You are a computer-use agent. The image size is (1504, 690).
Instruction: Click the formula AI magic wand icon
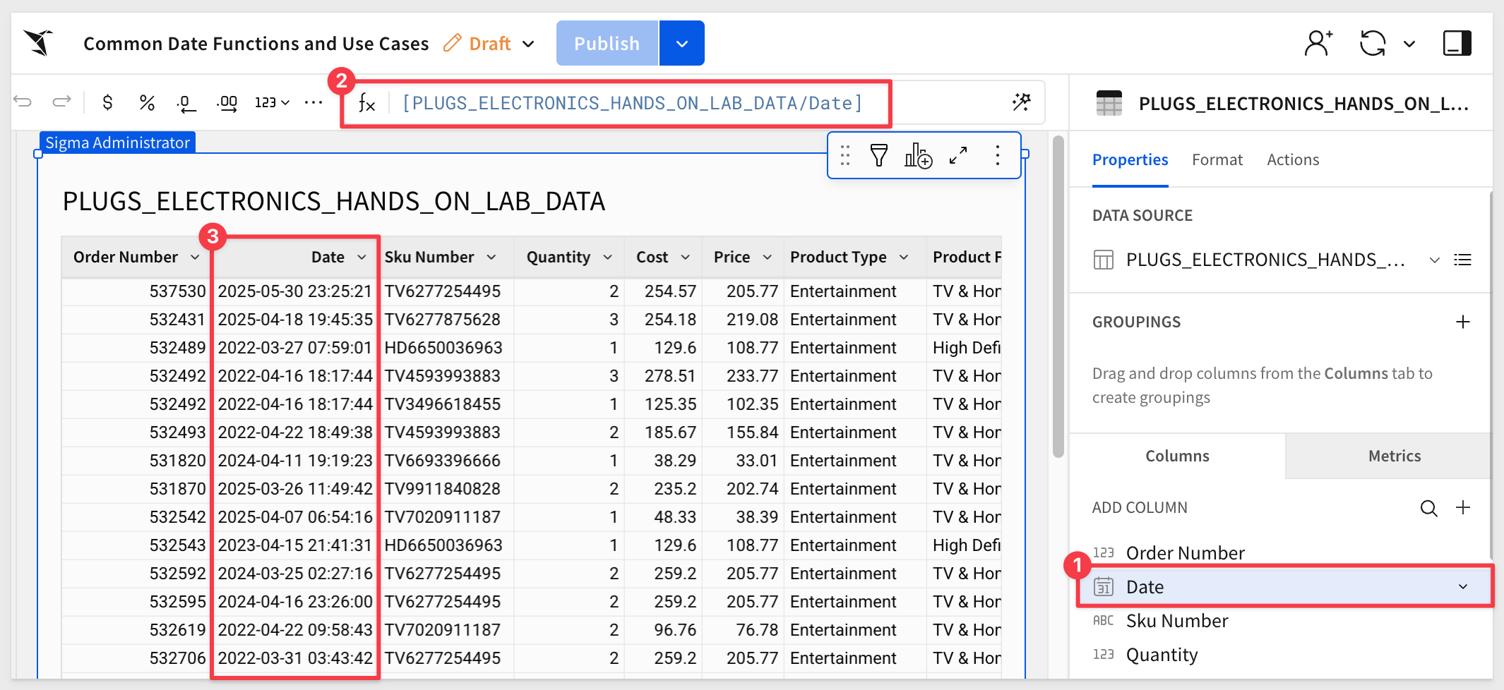pos(1021,102)
